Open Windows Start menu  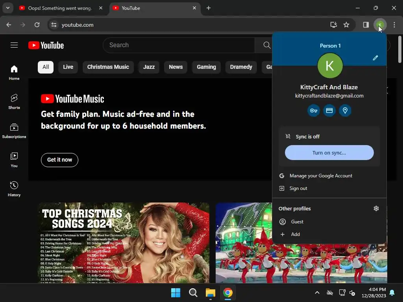(176, 293)
